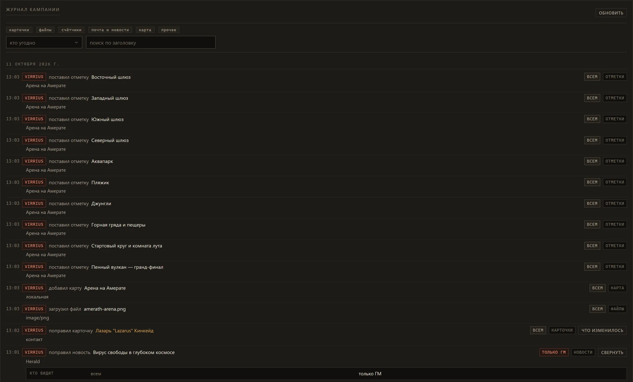Screen dimensions: 633x382
Task: Toggle the счётчики filter chip
Action: [x=71, y=30]
